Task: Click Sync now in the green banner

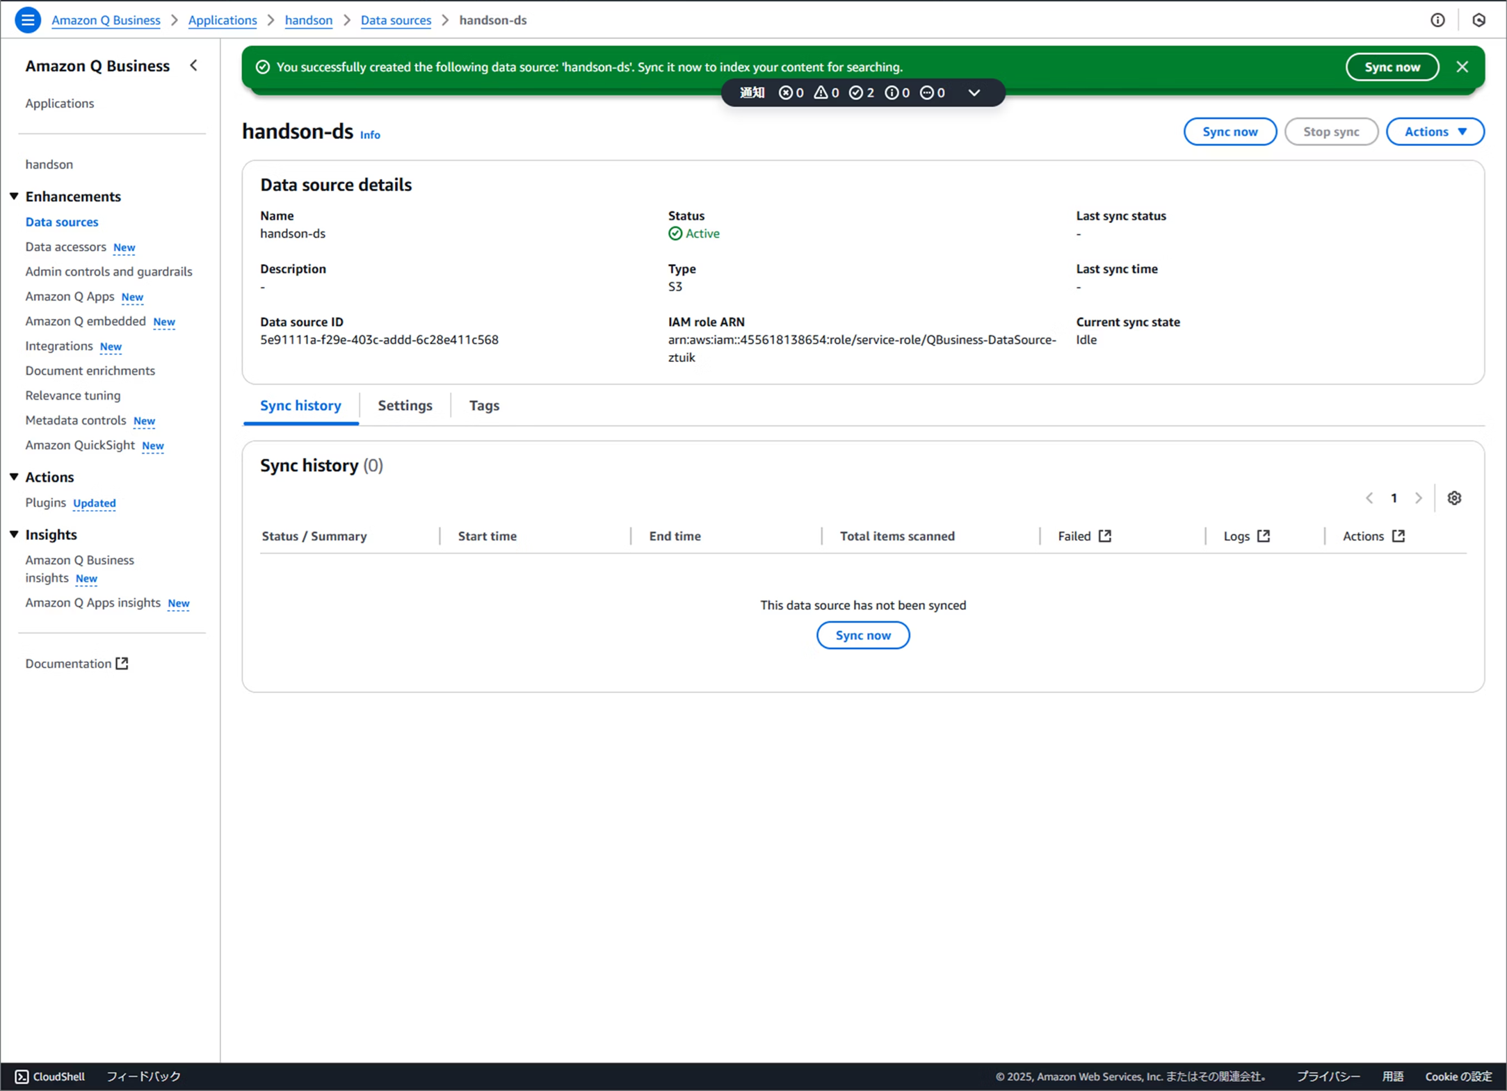Action: coord(1392,67)
